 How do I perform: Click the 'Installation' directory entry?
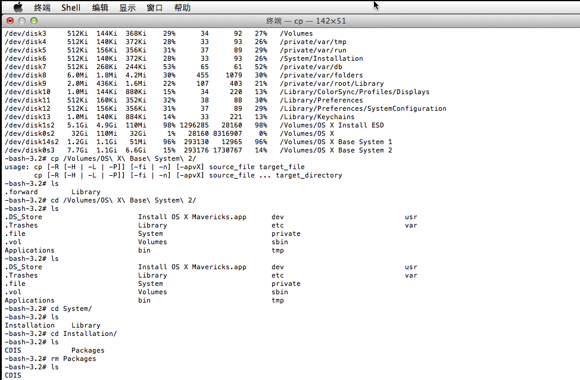tap(30, 325)
